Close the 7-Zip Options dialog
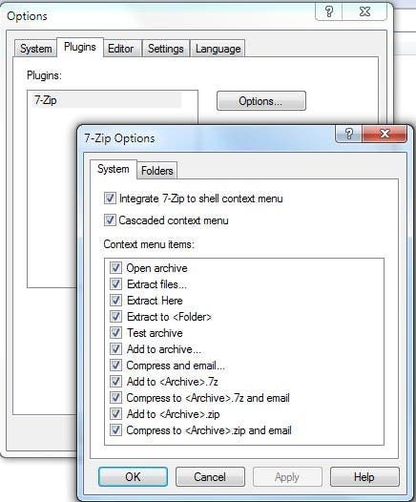The image size is (416, 502). point(385,134)
